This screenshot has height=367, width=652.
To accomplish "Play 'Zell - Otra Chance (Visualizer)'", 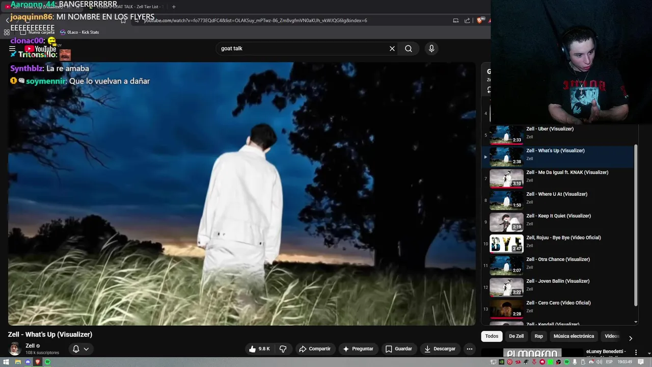I will point(558,259).
